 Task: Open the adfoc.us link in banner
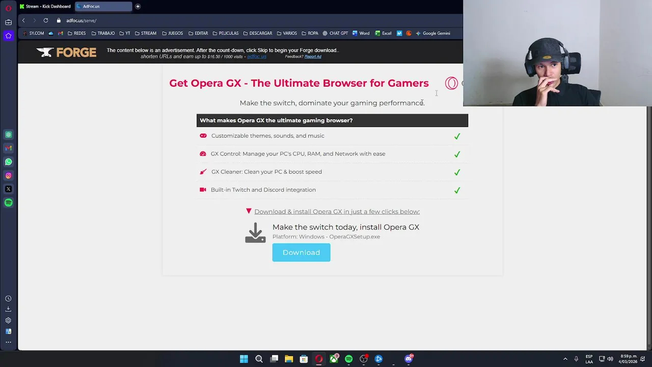(x=257, y=57)
